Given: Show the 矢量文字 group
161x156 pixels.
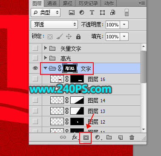Looking at the screenshot, I should pos(35,48).
